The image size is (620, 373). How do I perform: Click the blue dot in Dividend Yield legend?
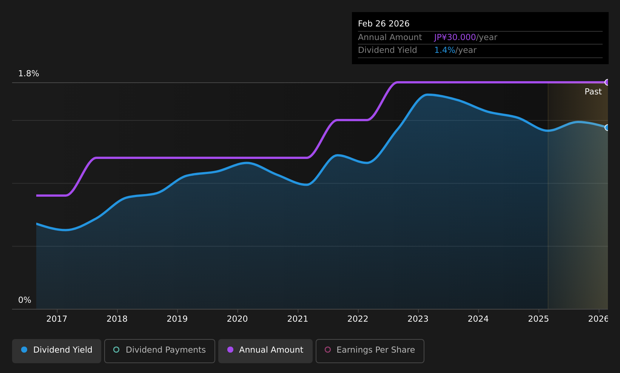[x=24, y=350]
